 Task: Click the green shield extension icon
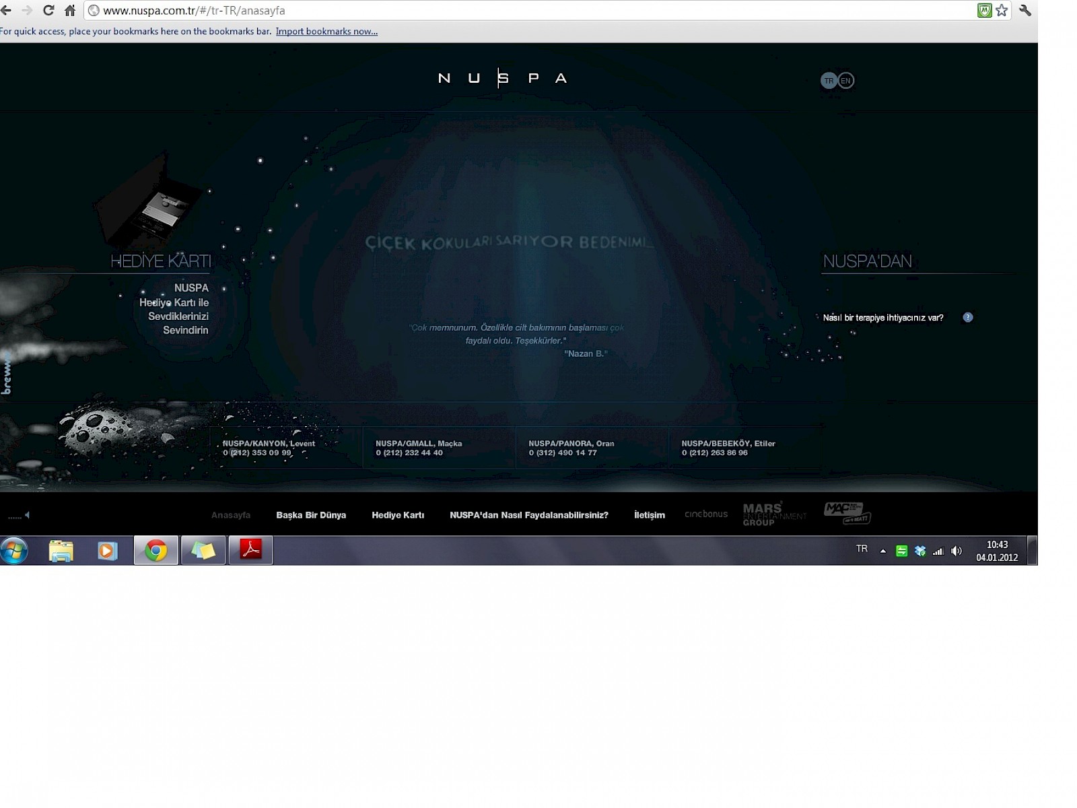pos(984,11)
